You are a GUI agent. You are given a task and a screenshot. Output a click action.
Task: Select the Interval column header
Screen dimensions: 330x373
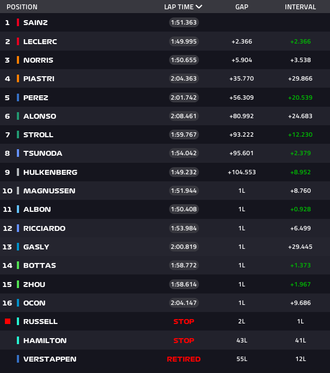[300, 7]
